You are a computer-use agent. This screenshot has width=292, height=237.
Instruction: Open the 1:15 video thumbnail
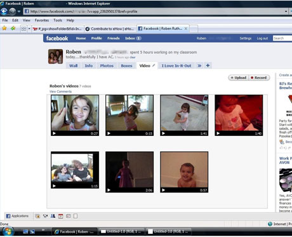[x=75, y=170]
